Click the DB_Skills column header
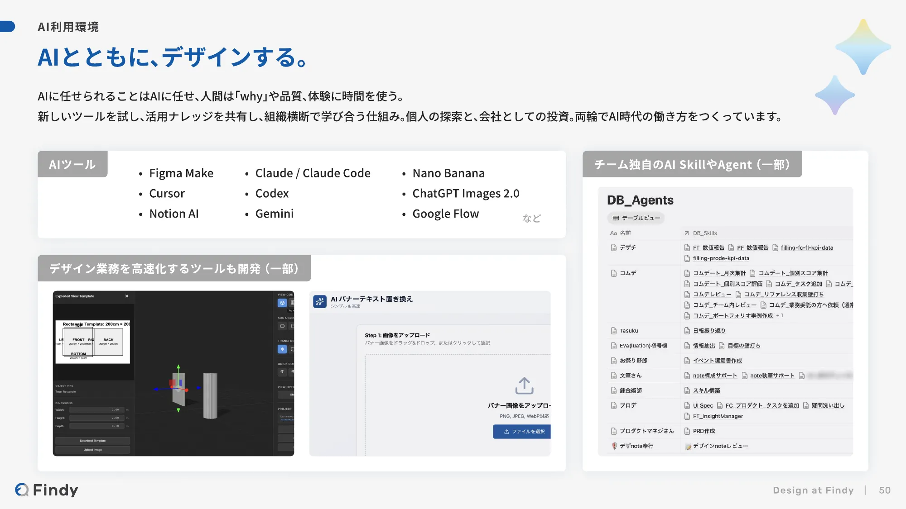Screen dimensions: 906x509 click(x=700, y=233)
